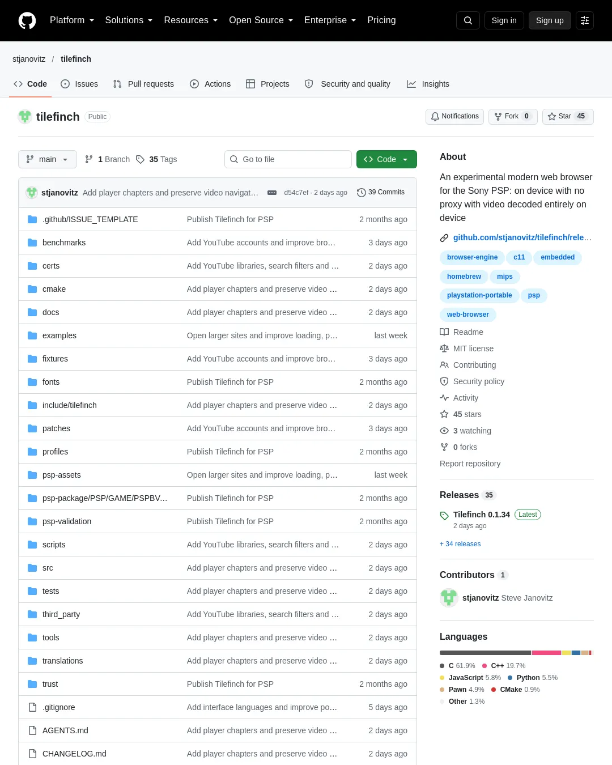Open the benchmarks folder icon

pyautogui.click(x=32, y=243)
